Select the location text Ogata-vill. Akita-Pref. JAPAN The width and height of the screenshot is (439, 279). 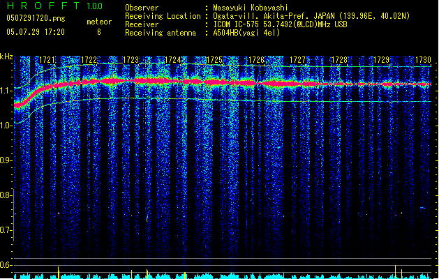274,16
